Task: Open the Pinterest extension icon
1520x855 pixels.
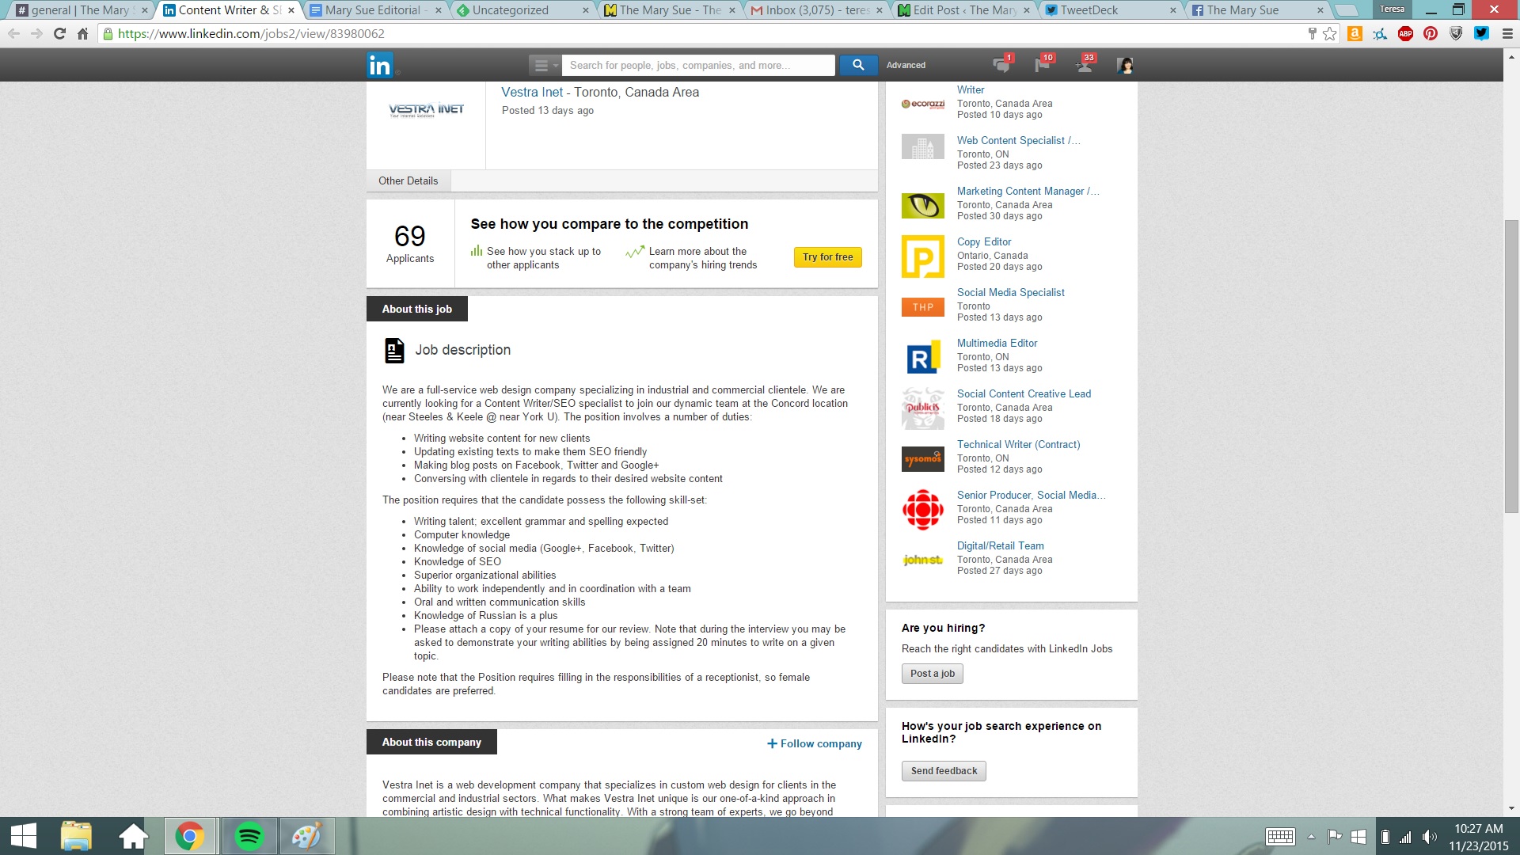Action: coord(1431,34)
